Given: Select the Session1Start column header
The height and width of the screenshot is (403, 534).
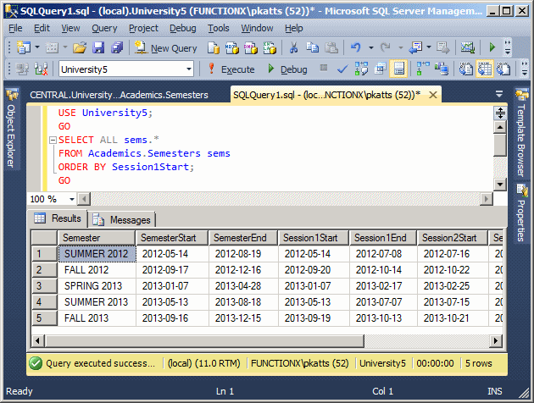Looking at the screenshot, I should click(314, 238).
